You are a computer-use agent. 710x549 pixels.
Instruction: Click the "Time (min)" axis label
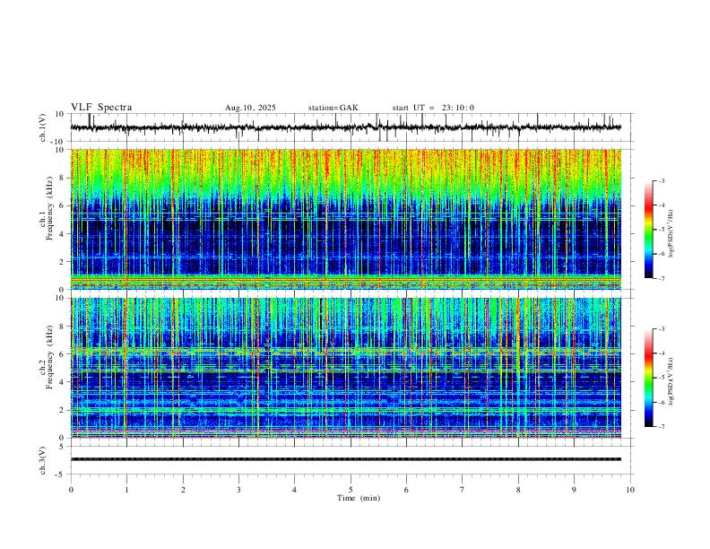(x=359, y=498)
